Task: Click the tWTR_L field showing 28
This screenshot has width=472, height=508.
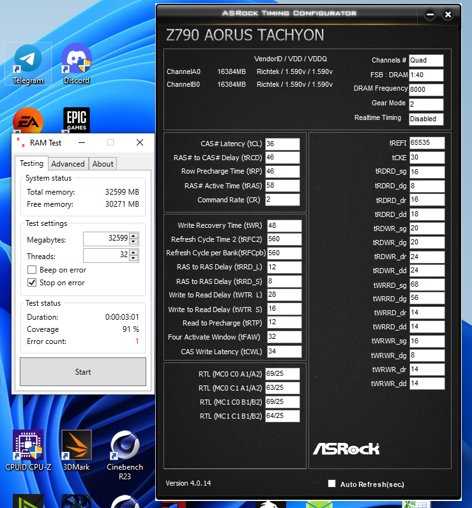Action: 284,295
